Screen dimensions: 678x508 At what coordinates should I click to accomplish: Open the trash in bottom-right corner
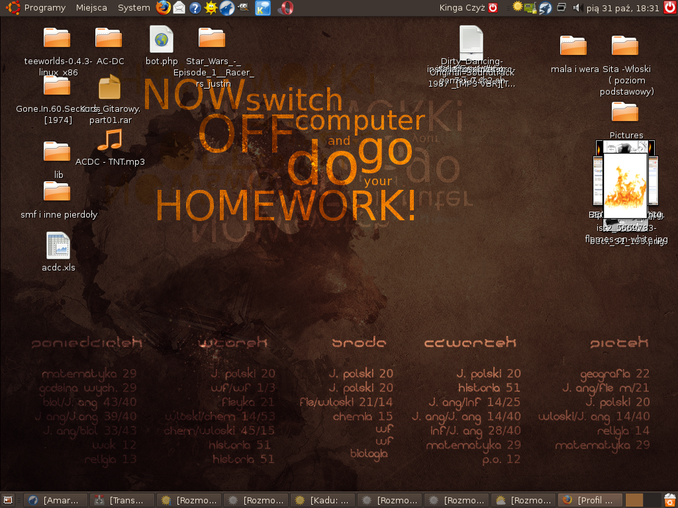tap(669, 500)
